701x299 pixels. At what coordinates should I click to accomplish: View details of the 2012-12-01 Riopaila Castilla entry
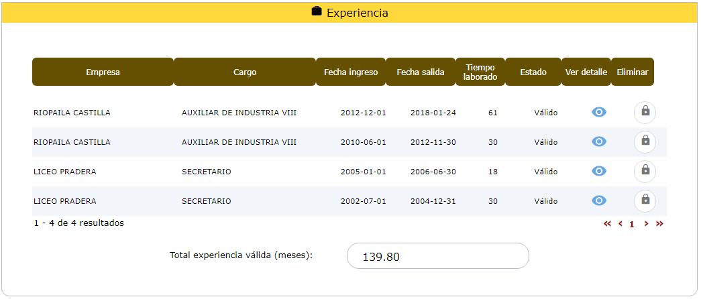599,112
